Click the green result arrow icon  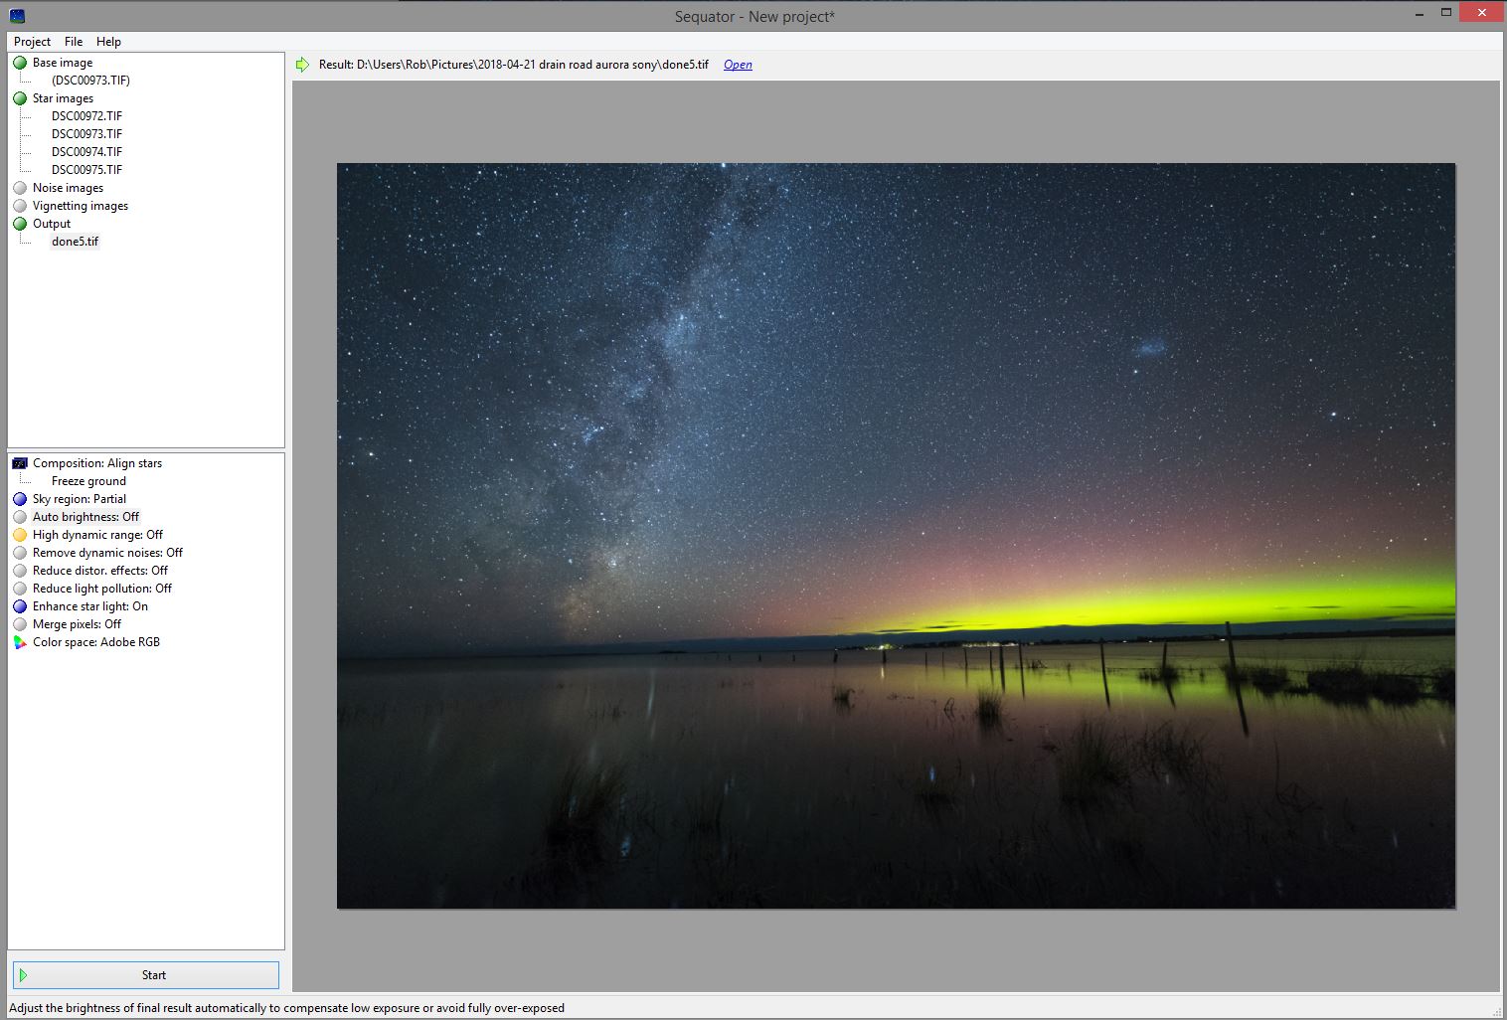coord(302,65)
